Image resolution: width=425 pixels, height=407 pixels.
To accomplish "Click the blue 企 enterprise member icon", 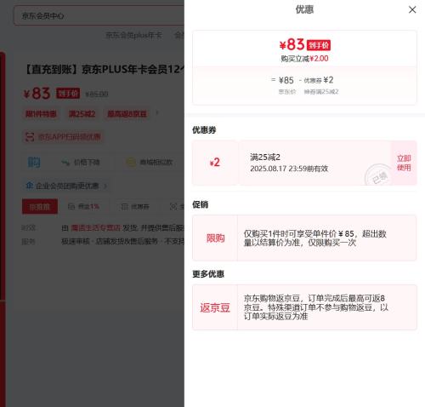I will pos(30,186).
